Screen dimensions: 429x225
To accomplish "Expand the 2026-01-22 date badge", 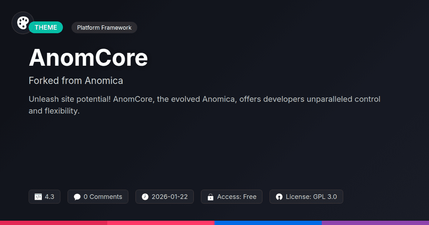I will 164,196.
